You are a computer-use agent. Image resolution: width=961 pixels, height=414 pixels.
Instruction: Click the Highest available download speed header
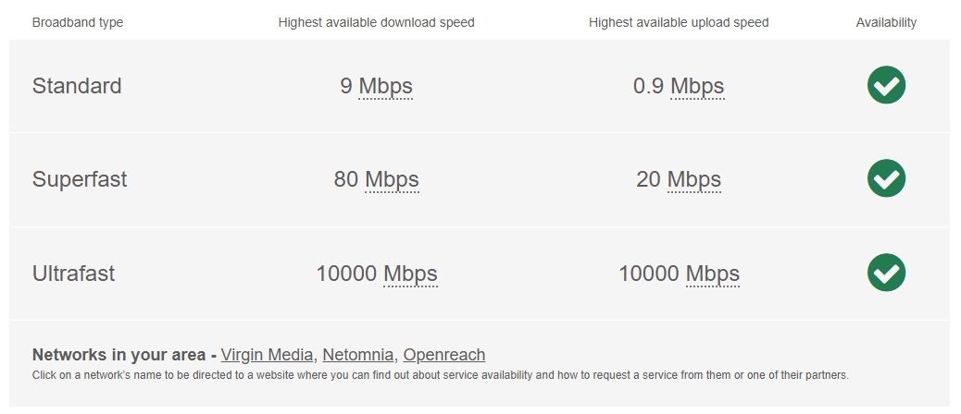point(376,22)
